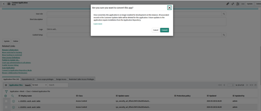
Task: Click the attachments paperclip icon
Action: point(227,4)
